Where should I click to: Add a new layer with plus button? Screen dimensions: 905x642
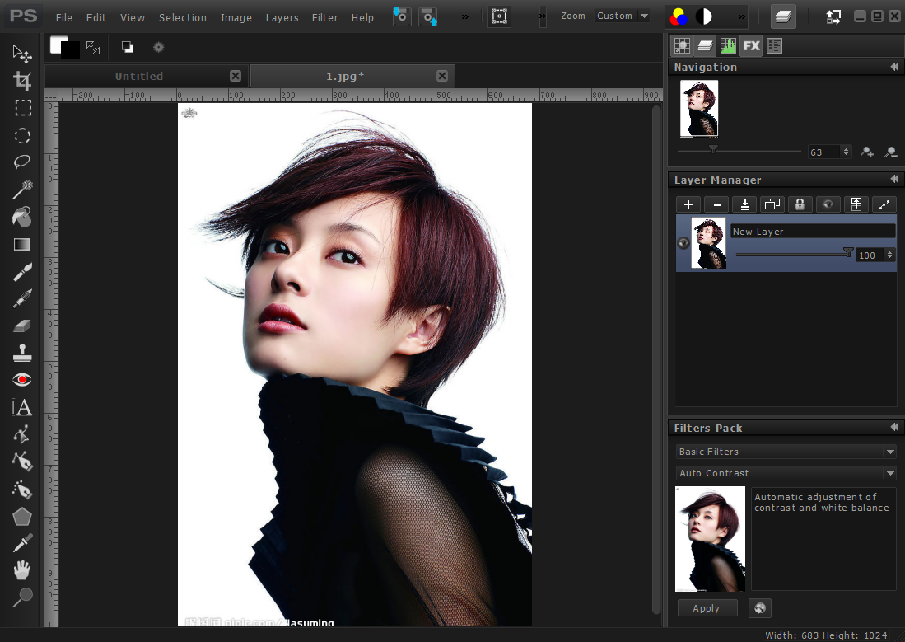688,204
